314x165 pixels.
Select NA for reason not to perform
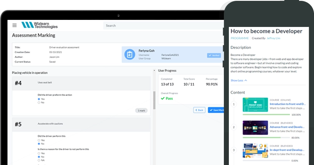pos(39,160)
